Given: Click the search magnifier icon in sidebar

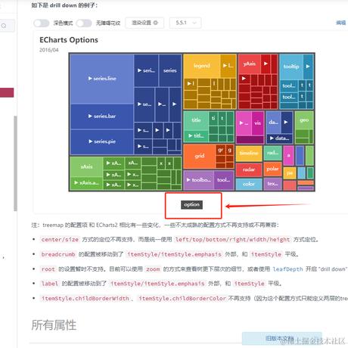Looking at the screenshot, I should coord(4,26).
